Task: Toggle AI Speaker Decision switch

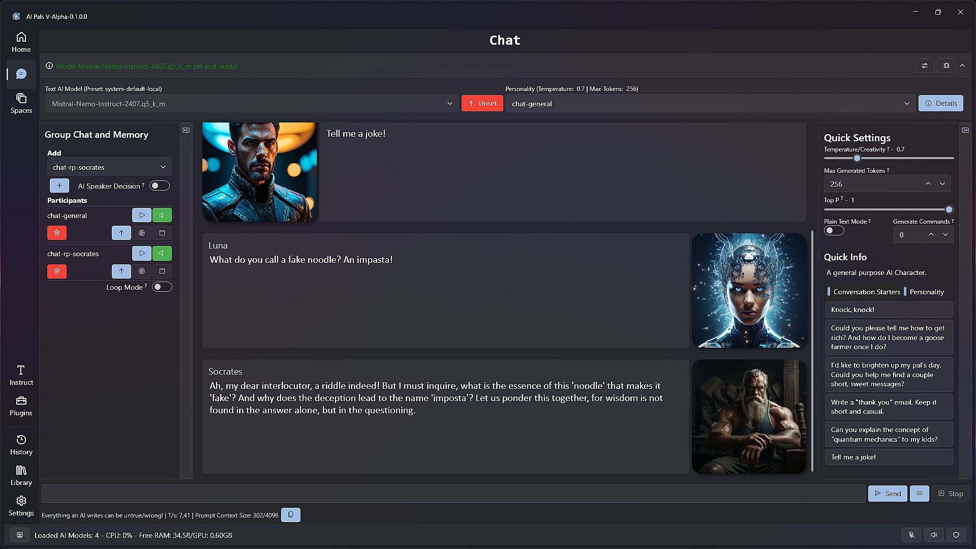Action: (x=159, y=186)
